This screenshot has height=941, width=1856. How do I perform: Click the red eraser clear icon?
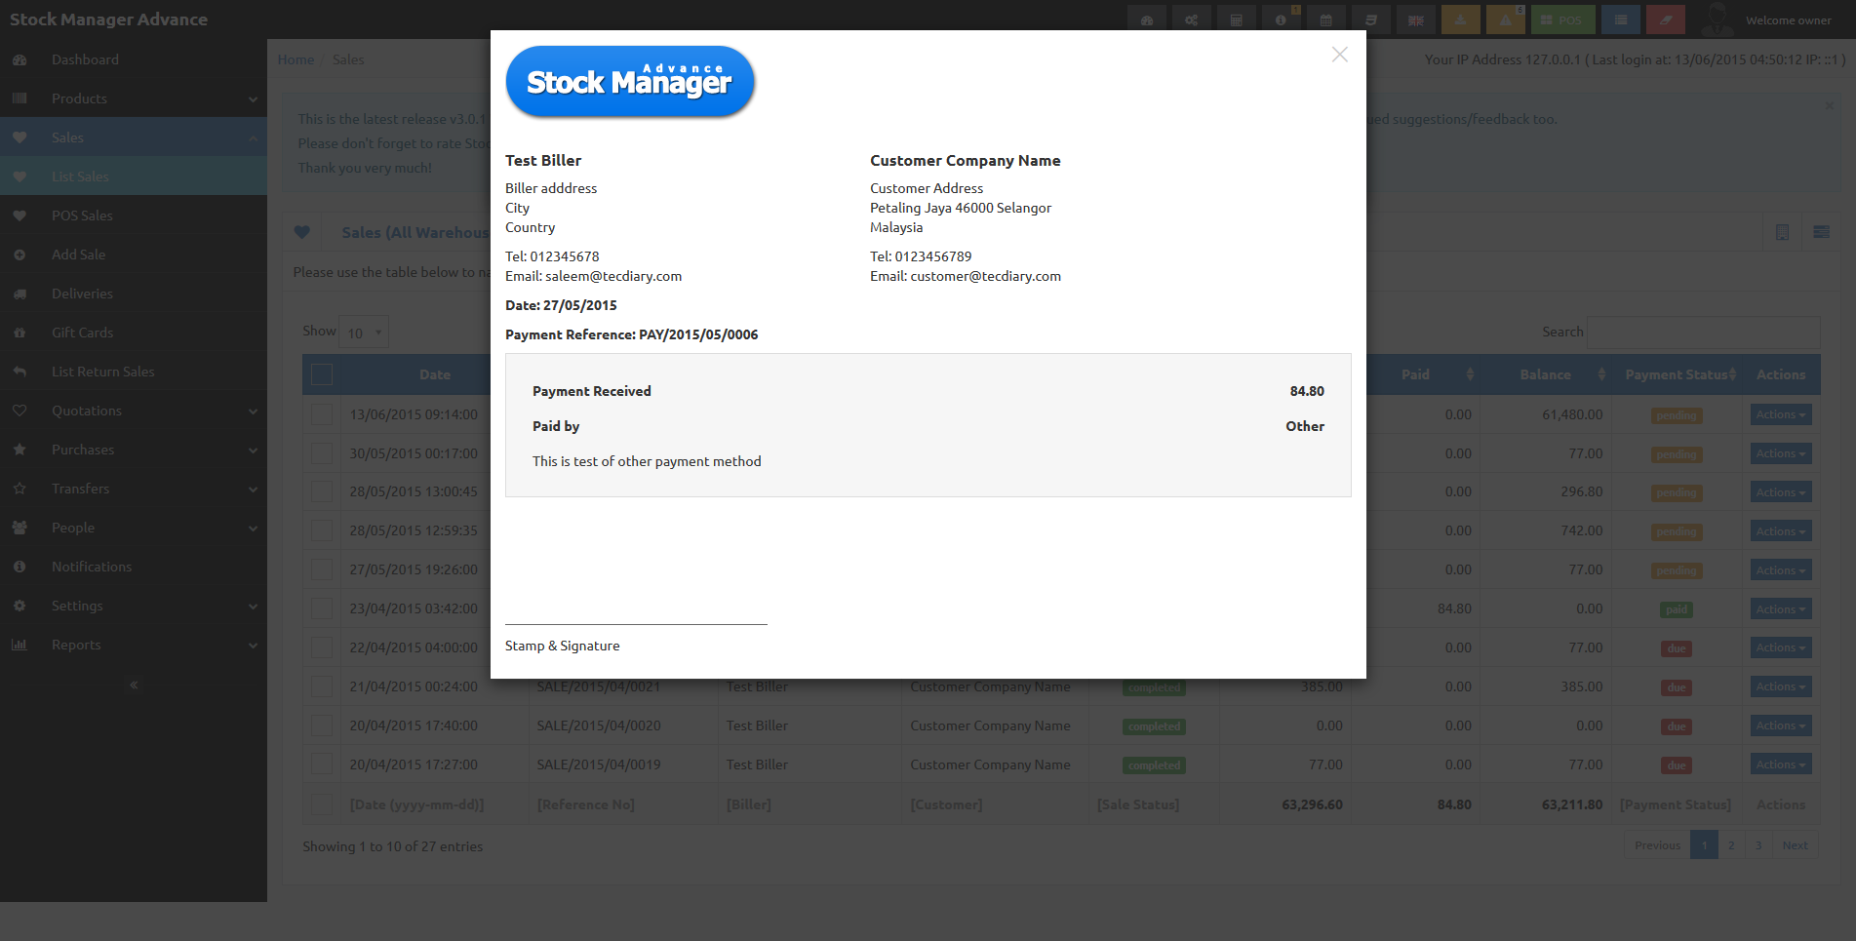point(1665,20)
